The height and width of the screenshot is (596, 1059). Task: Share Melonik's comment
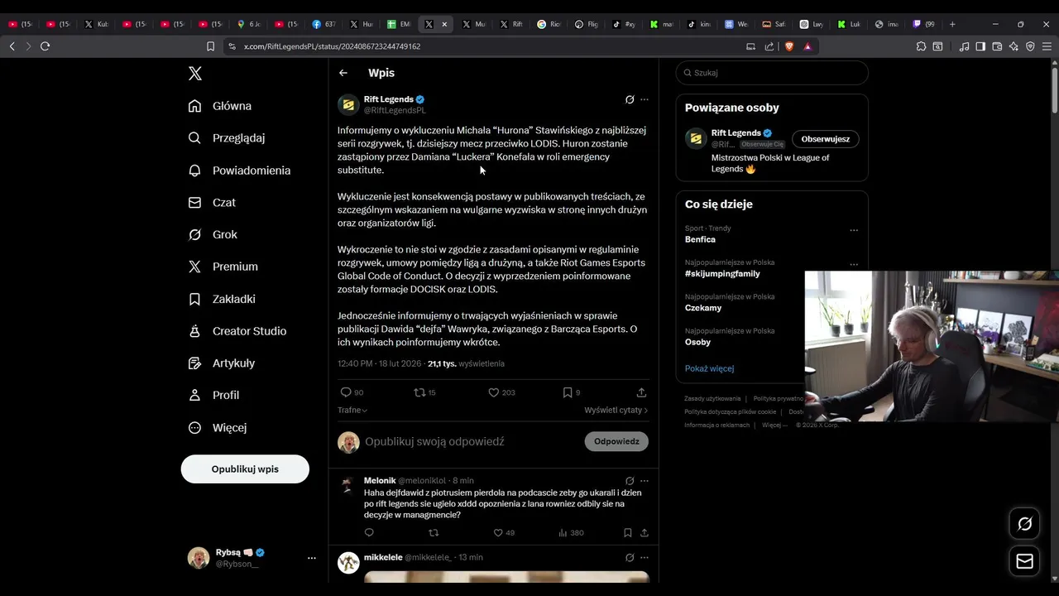tap(645, 533)
